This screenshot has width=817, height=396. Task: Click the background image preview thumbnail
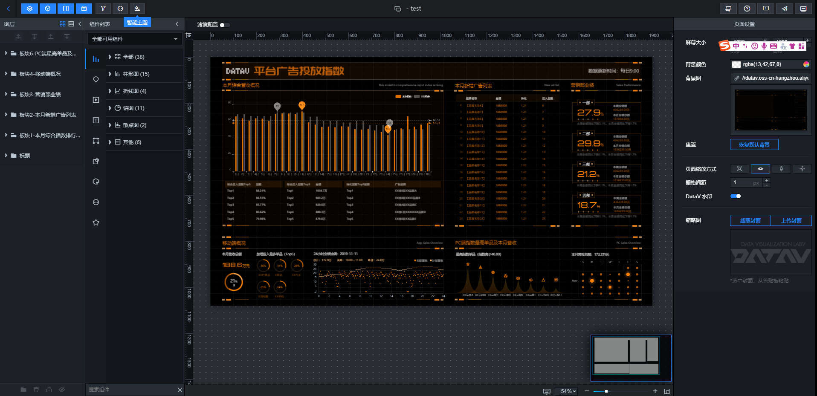[x=771, y=110]
